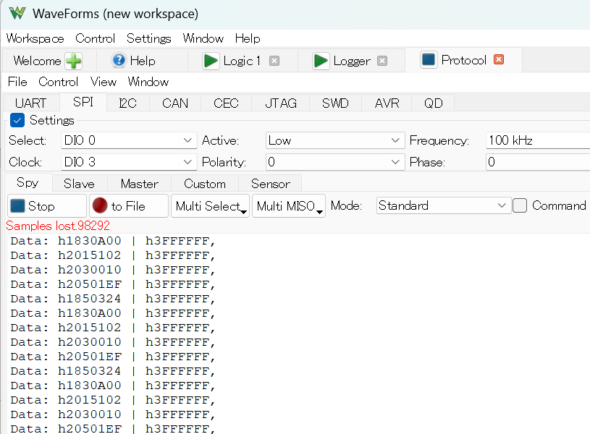Open the top Control menu
590x434 pixels.
coord(96,38)
